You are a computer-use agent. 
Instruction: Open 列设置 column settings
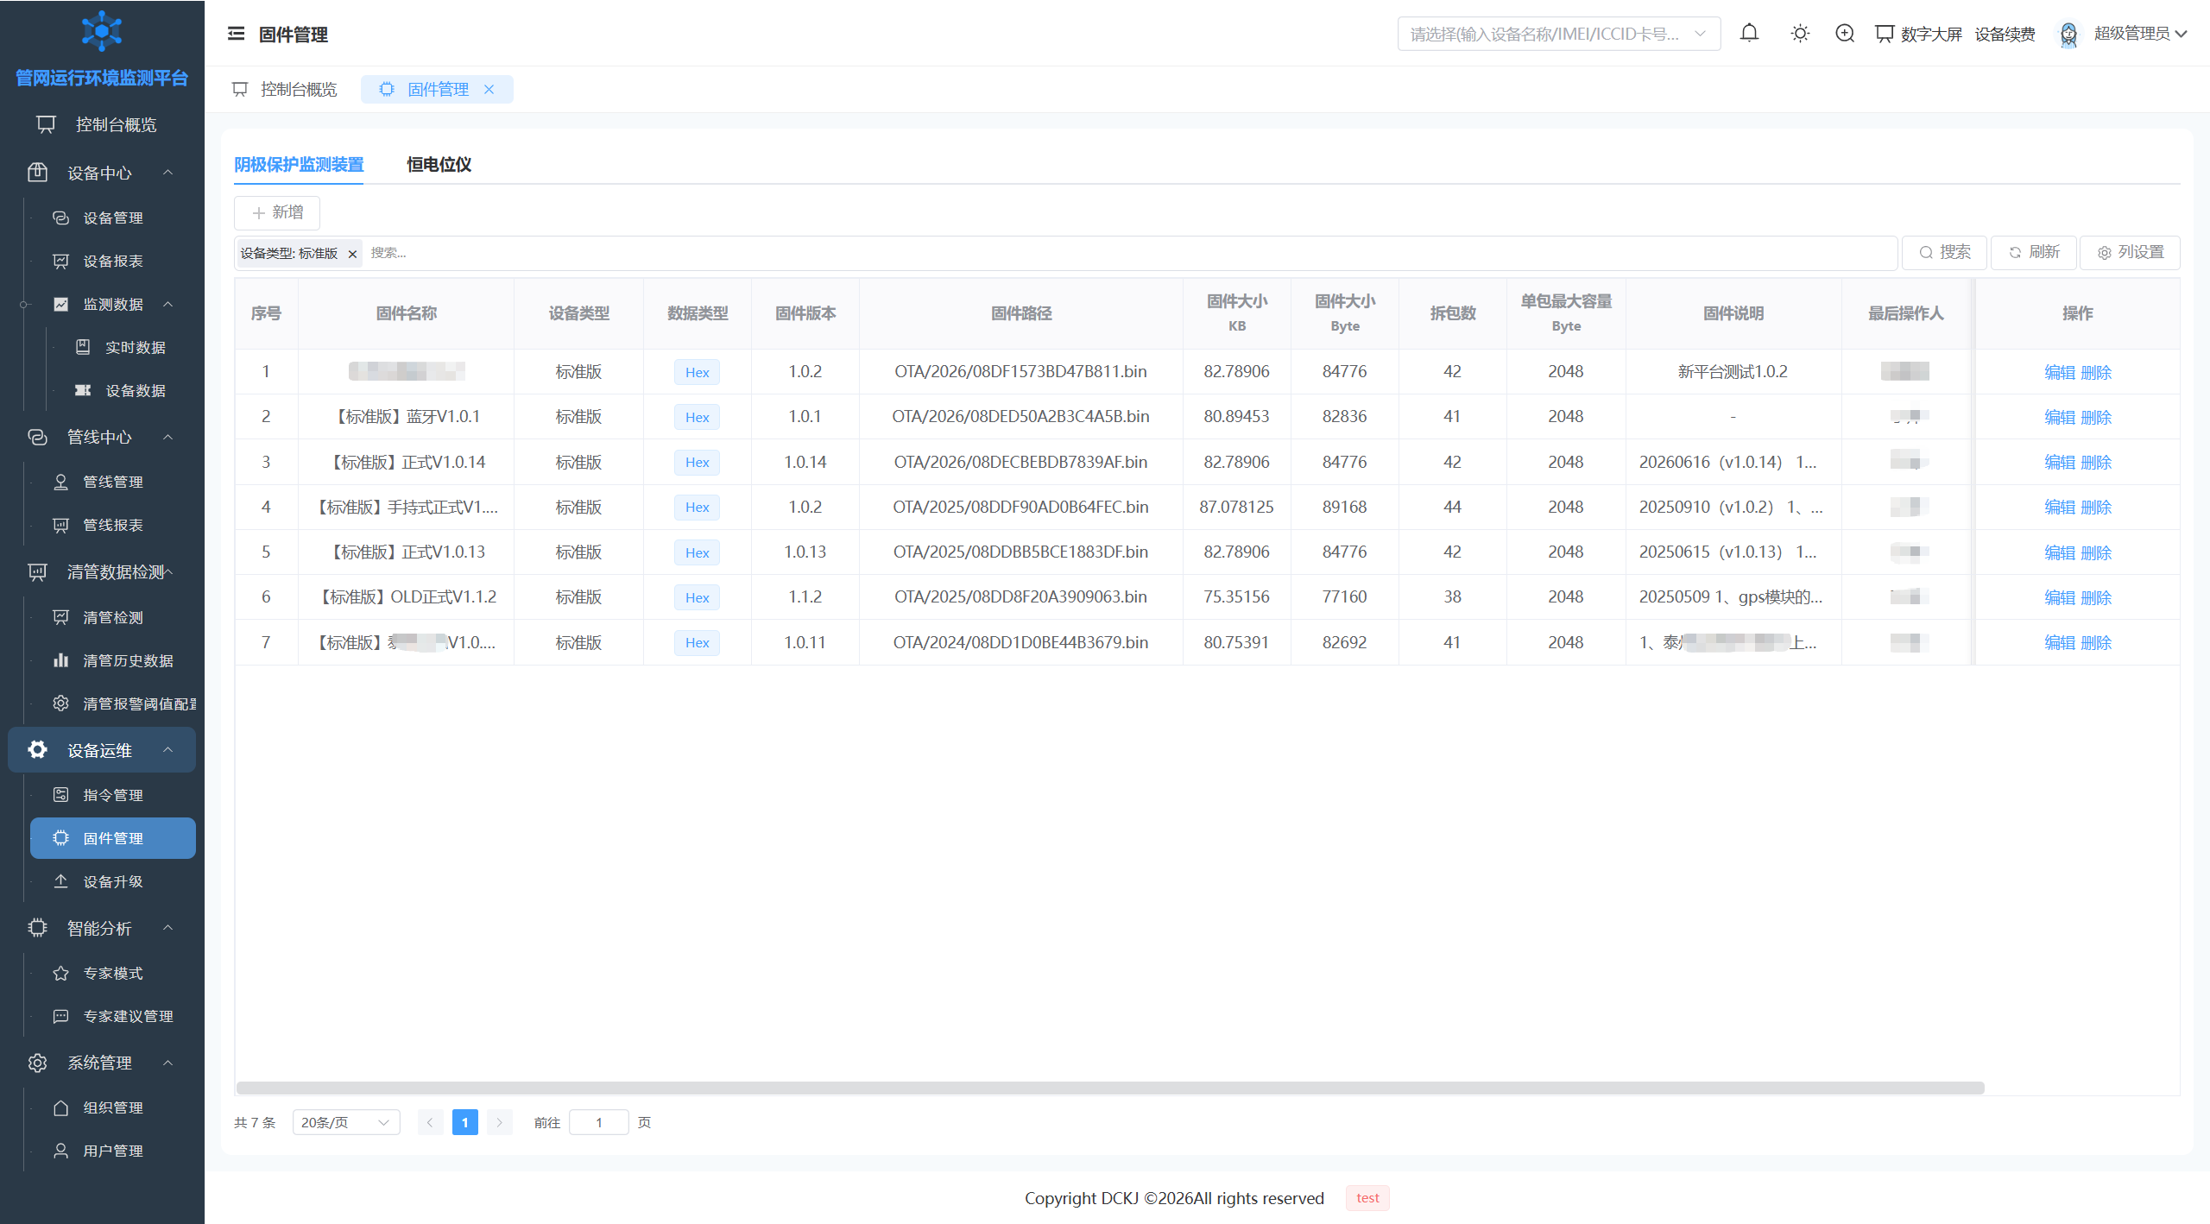pyautogui.click(x=2130, y=252)
